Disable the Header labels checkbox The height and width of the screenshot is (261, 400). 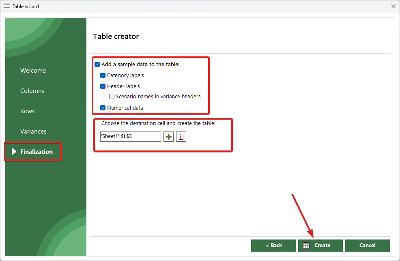coord(103,86)
